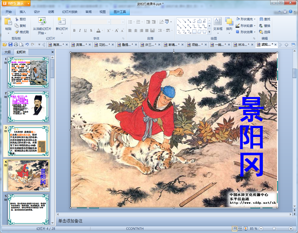Justify paragraph text
Image resolution: width=298 pixels, height=233 pixels.
tap(147, 30)
